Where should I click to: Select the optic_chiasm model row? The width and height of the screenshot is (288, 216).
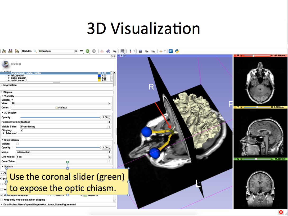click(x=55, y=78)
